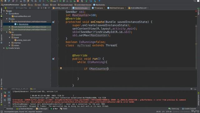Expand the values folder
This screenshot has height=113, width=200.
point(9,46)
